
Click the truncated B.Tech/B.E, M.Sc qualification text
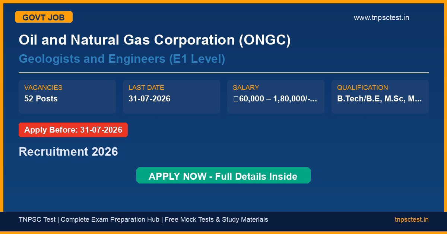point(379,99)
